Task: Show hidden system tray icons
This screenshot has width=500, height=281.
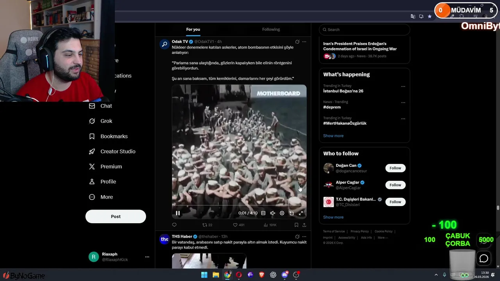Action: pyautogui.click(x=436, y=275)
